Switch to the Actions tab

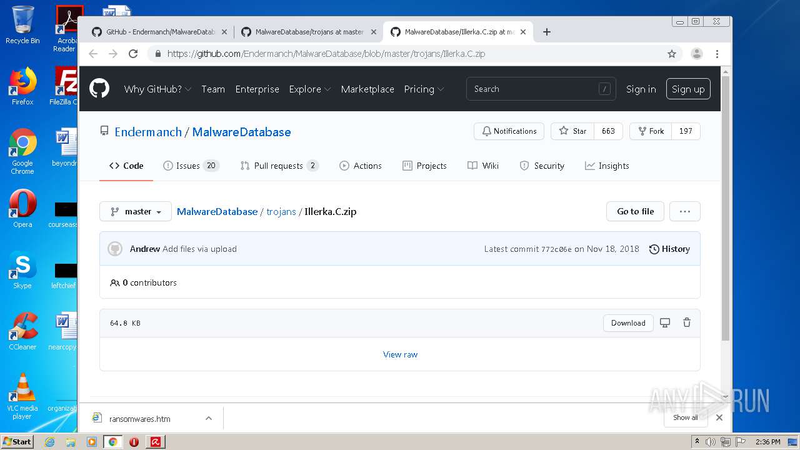coord(360,166)
